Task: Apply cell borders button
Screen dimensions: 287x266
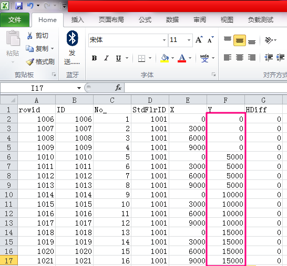Action: tap(141, 58)
